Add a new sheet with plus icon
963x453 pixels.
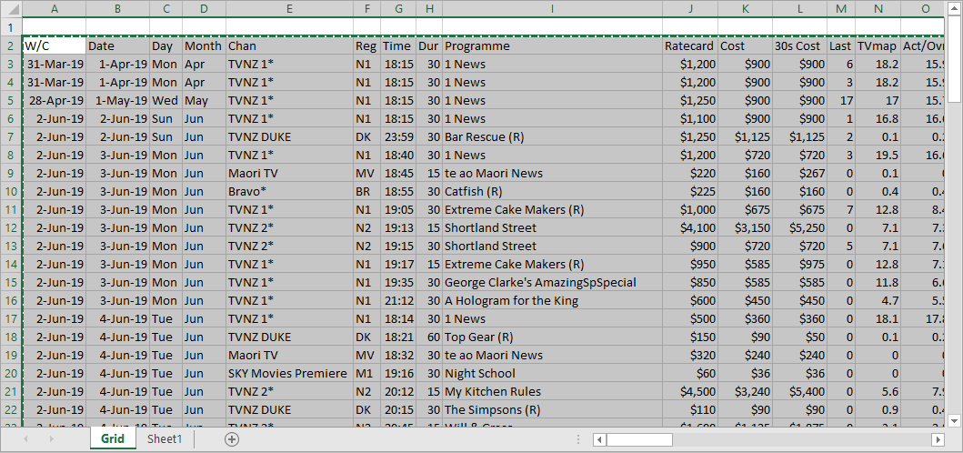(x=232, y=438)
